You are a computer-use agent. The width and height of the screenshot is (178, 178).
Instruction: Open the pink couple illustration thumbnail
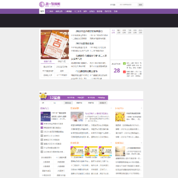click(x=77, y=117)
